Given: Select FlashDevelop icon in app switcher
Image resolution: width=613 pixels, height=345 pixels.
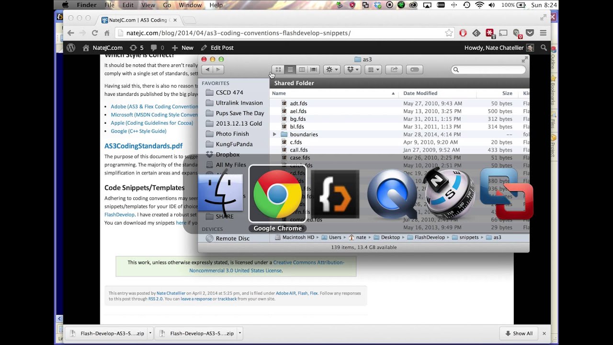Looking at the screenshot, I should click(x=335, y=194).
